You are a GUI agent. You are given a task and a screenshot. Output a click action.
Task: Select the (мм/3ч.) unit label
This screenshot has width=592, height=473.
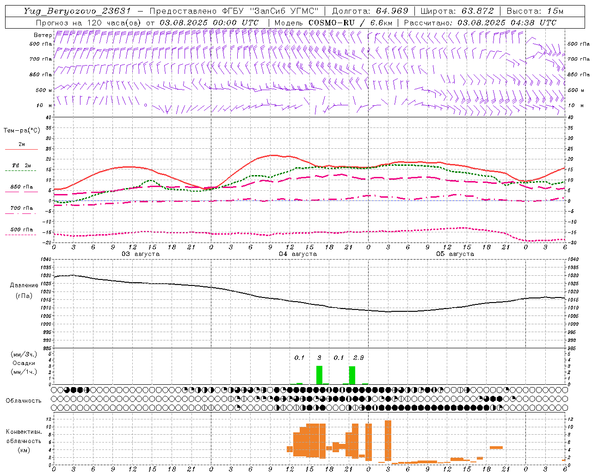(24, 355)
